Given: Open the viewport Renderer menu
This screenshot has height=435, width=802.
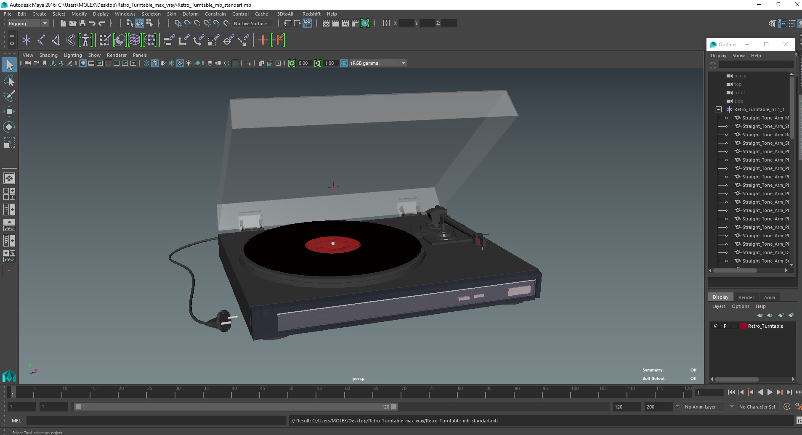Looking at the screenshot, I should click(x=117, y=55).
